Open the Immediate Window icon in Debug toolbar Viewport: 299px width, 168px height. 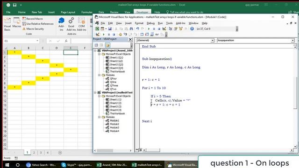click(x=147, y=35)
